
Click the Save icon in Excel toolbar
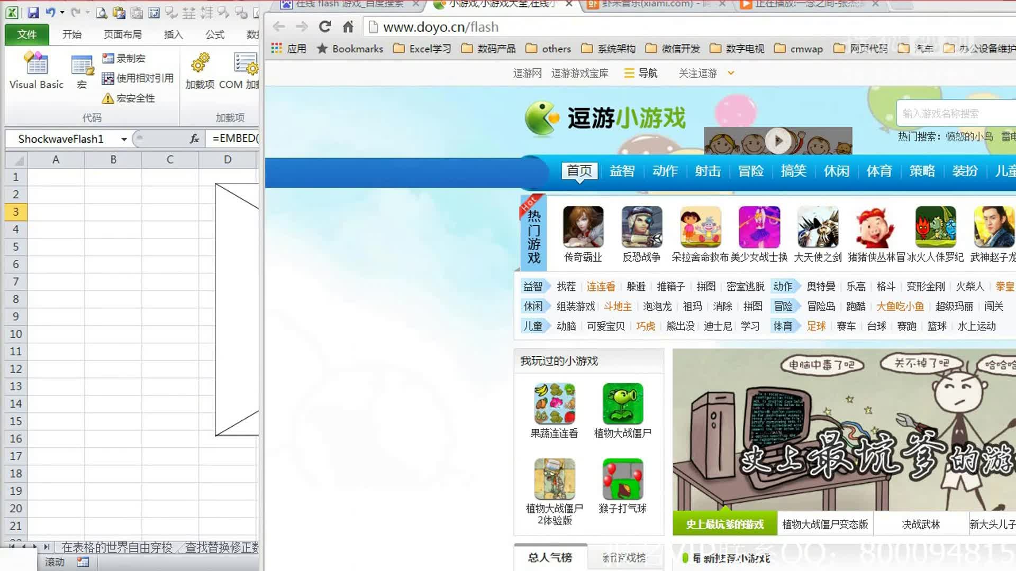click(x=33, y=12)
